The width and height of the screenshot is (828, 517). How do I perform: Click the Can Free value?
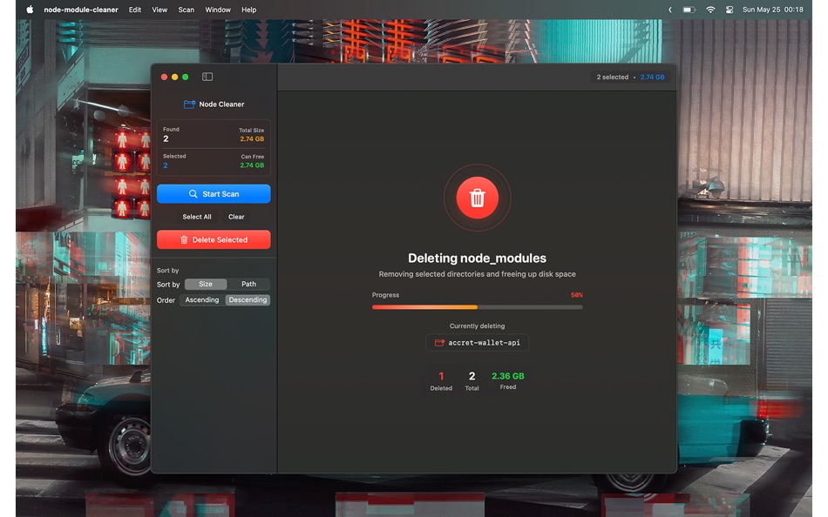click(252, 165)
